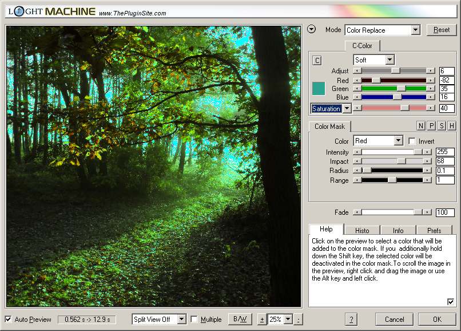The width and height of the screenshot is (461, 331).
Task: Enable the Multiple checkbox
Action: click(x=194, y=319)
